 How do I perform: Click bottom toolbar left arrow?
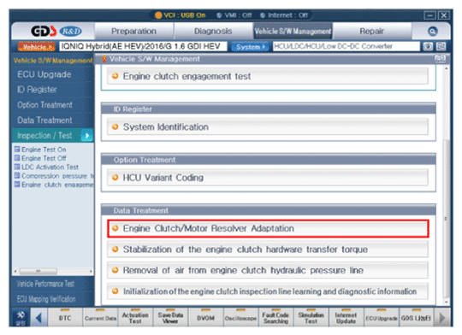38,318
